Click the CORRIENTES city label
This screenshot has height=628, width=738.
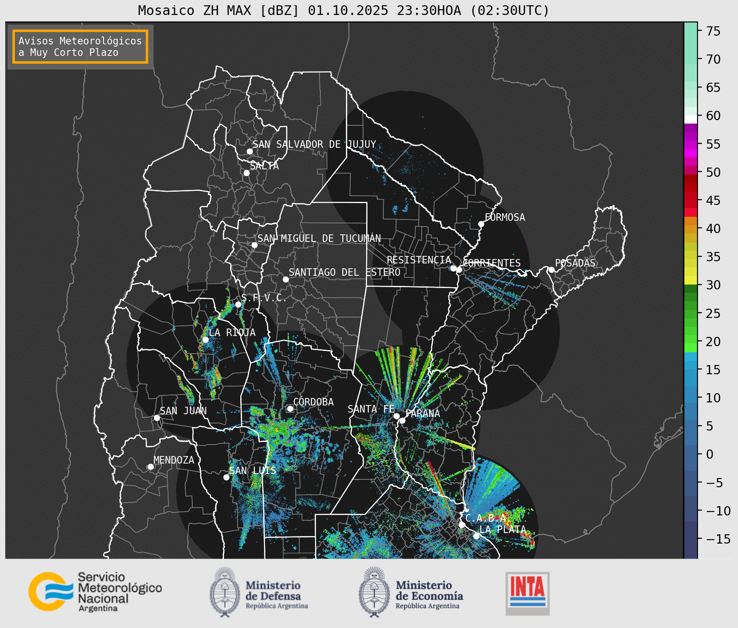(x=492, y=263)
